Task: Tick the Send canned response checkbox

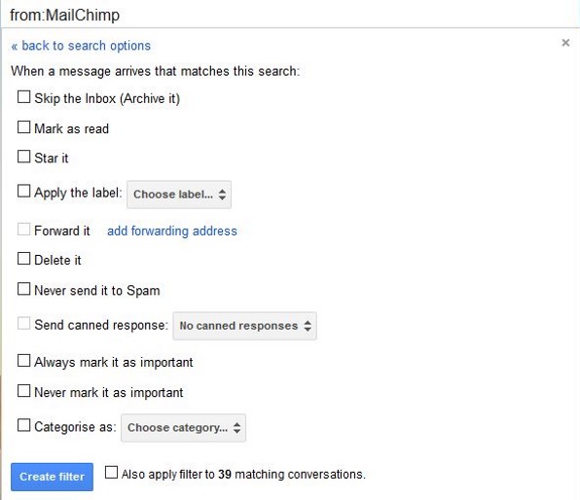Action: (23, 324)
